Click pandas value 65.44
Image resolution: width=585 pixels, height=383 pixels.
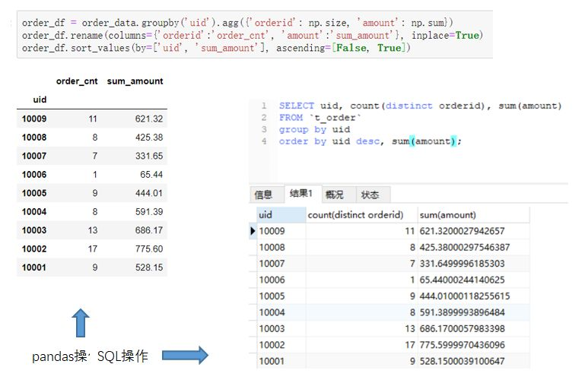151,175
